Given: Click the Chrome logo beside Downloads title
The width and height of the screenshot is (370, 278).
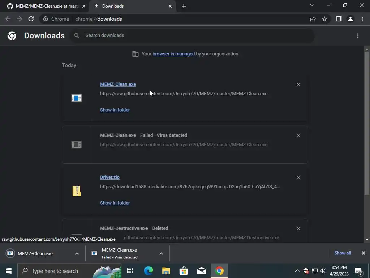Looking at the screenshot, I should tap(12, 36).
